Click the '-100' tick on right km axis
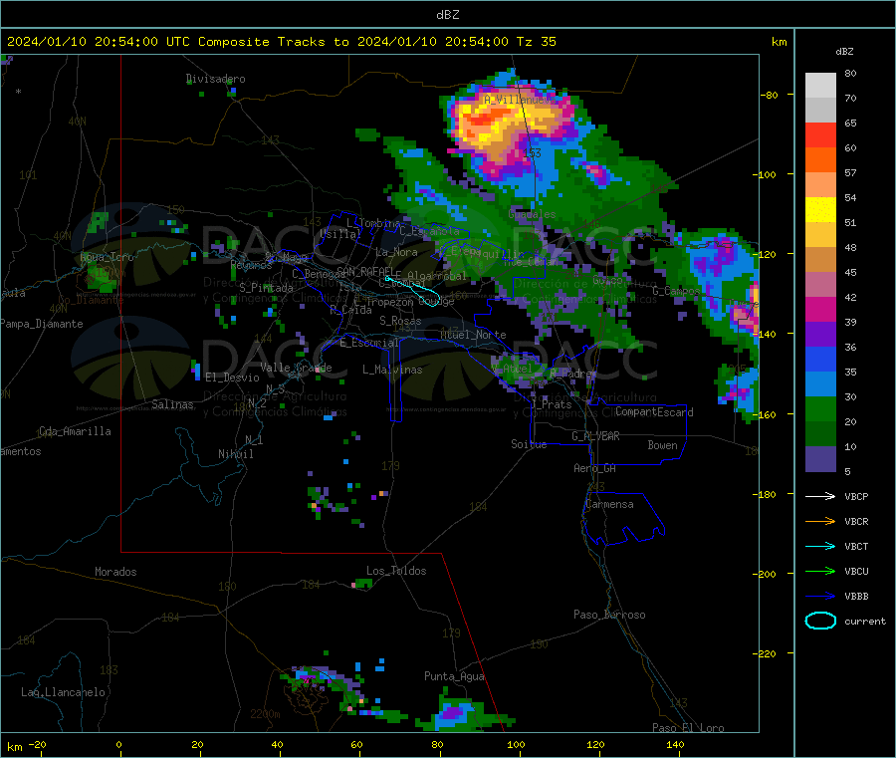896x758 pixels. point(764,174)
